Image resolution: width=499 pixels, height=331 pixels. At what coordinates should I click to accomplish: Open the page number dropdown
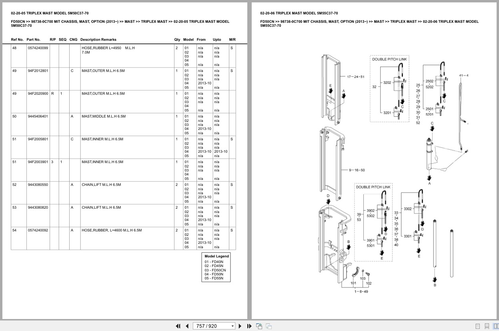click(232, 326)
